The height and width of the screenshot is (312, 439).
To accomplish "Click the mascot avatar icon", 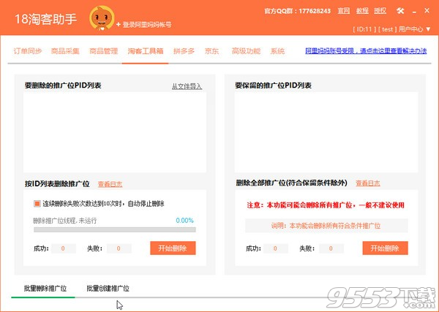I will (102, 18).
